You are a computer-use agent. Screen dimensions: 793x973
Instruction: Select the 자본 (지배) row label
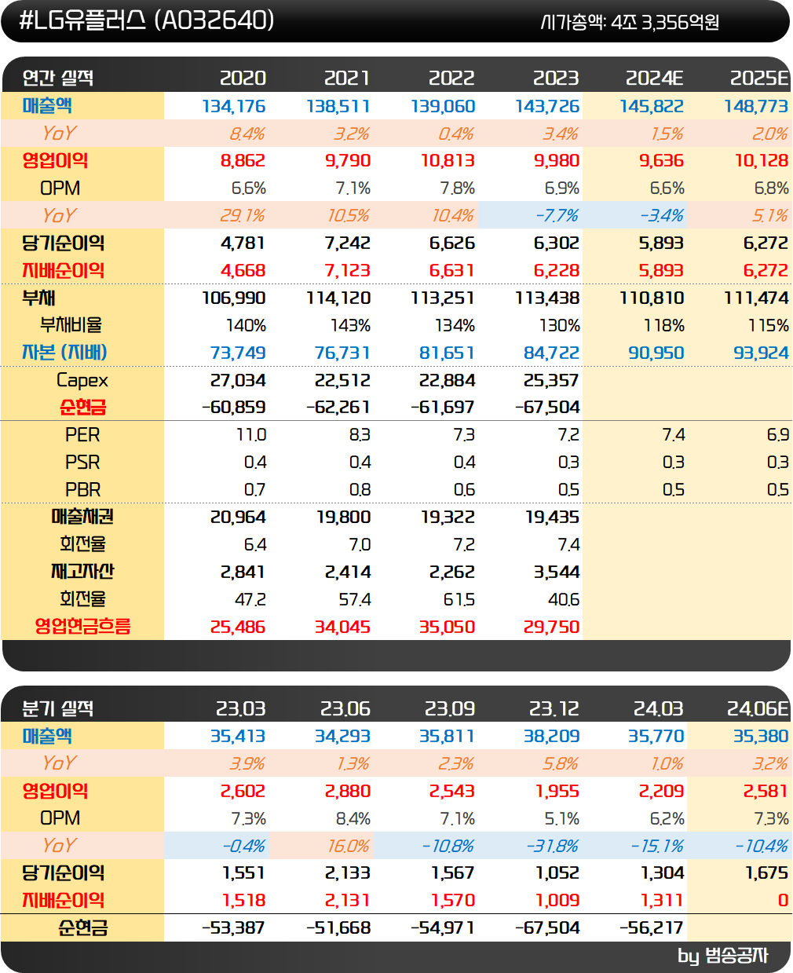(64, 353)
